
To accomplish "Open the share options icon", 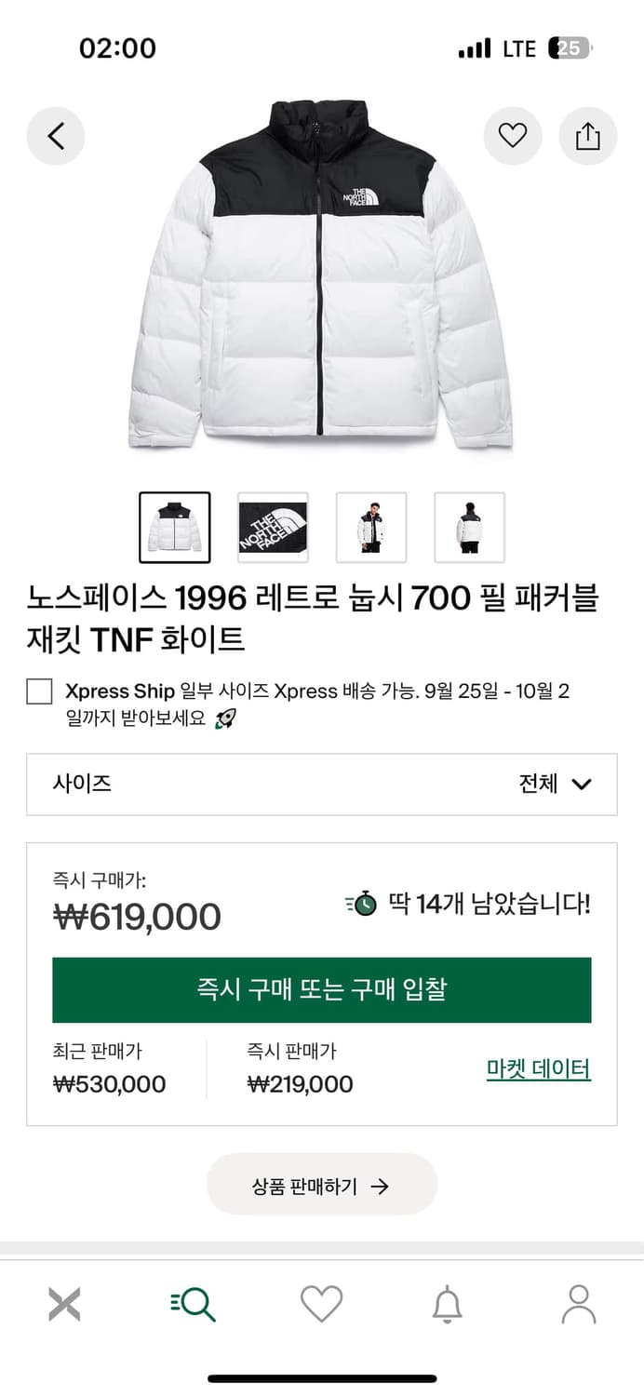I will click(x=587, y=135).
